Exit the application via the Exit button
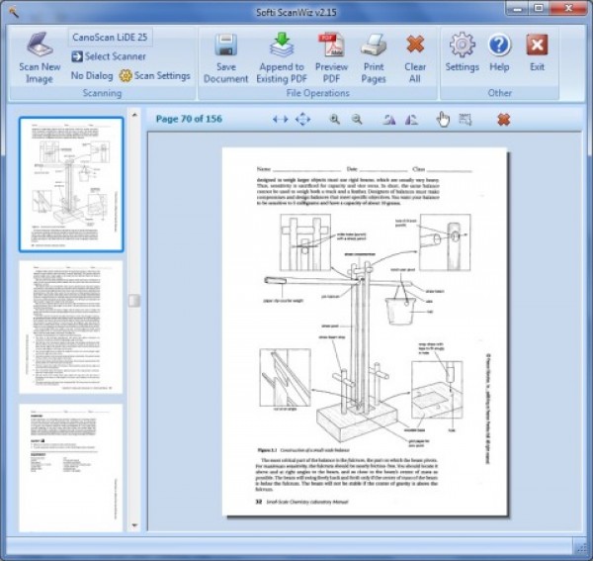 [x=537, y=46]
